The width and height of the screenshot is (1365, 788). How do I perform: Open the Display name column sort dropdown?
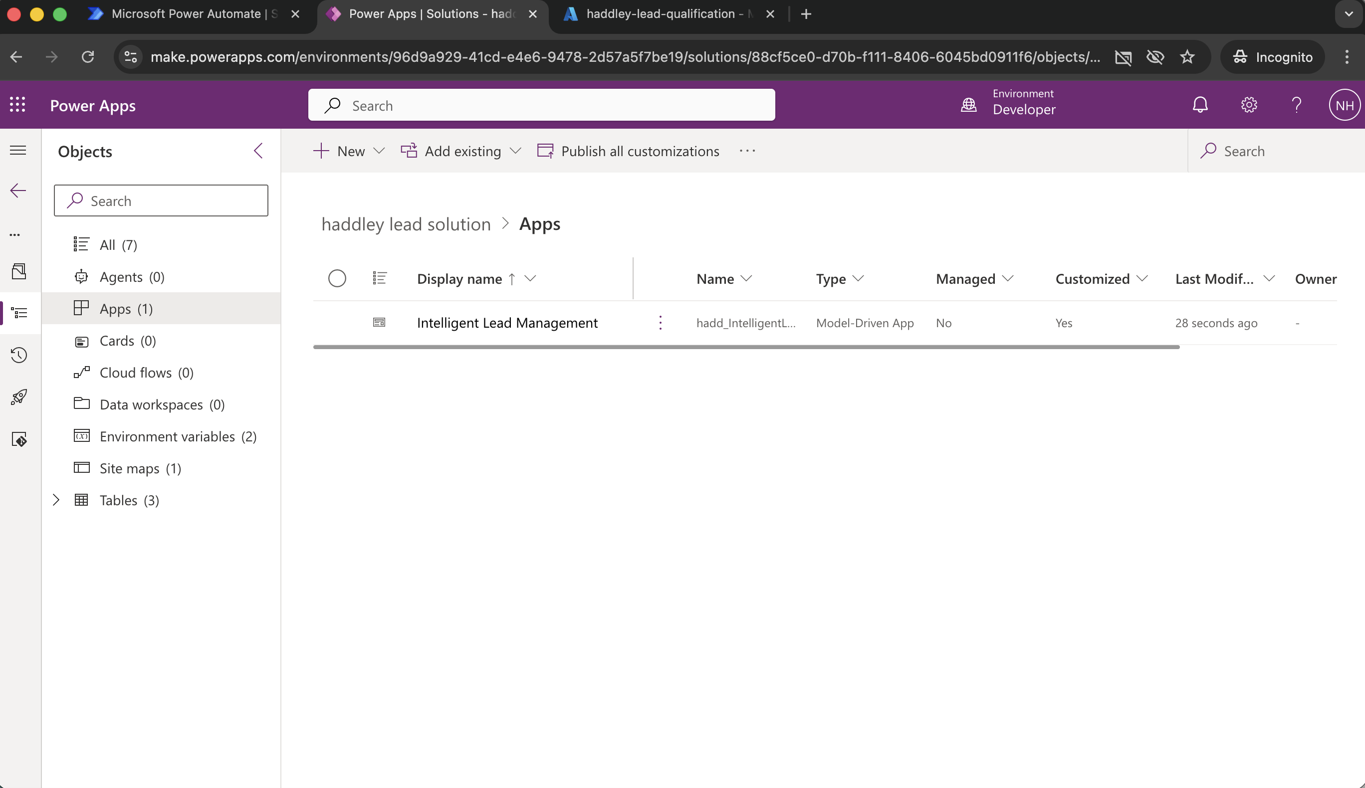click(x=530, y=279)
